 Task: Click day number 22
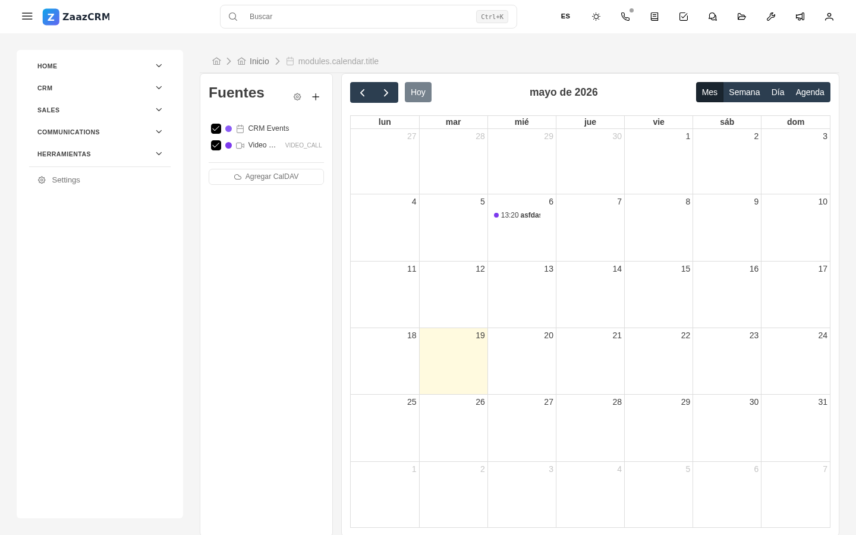pos(685,335)
